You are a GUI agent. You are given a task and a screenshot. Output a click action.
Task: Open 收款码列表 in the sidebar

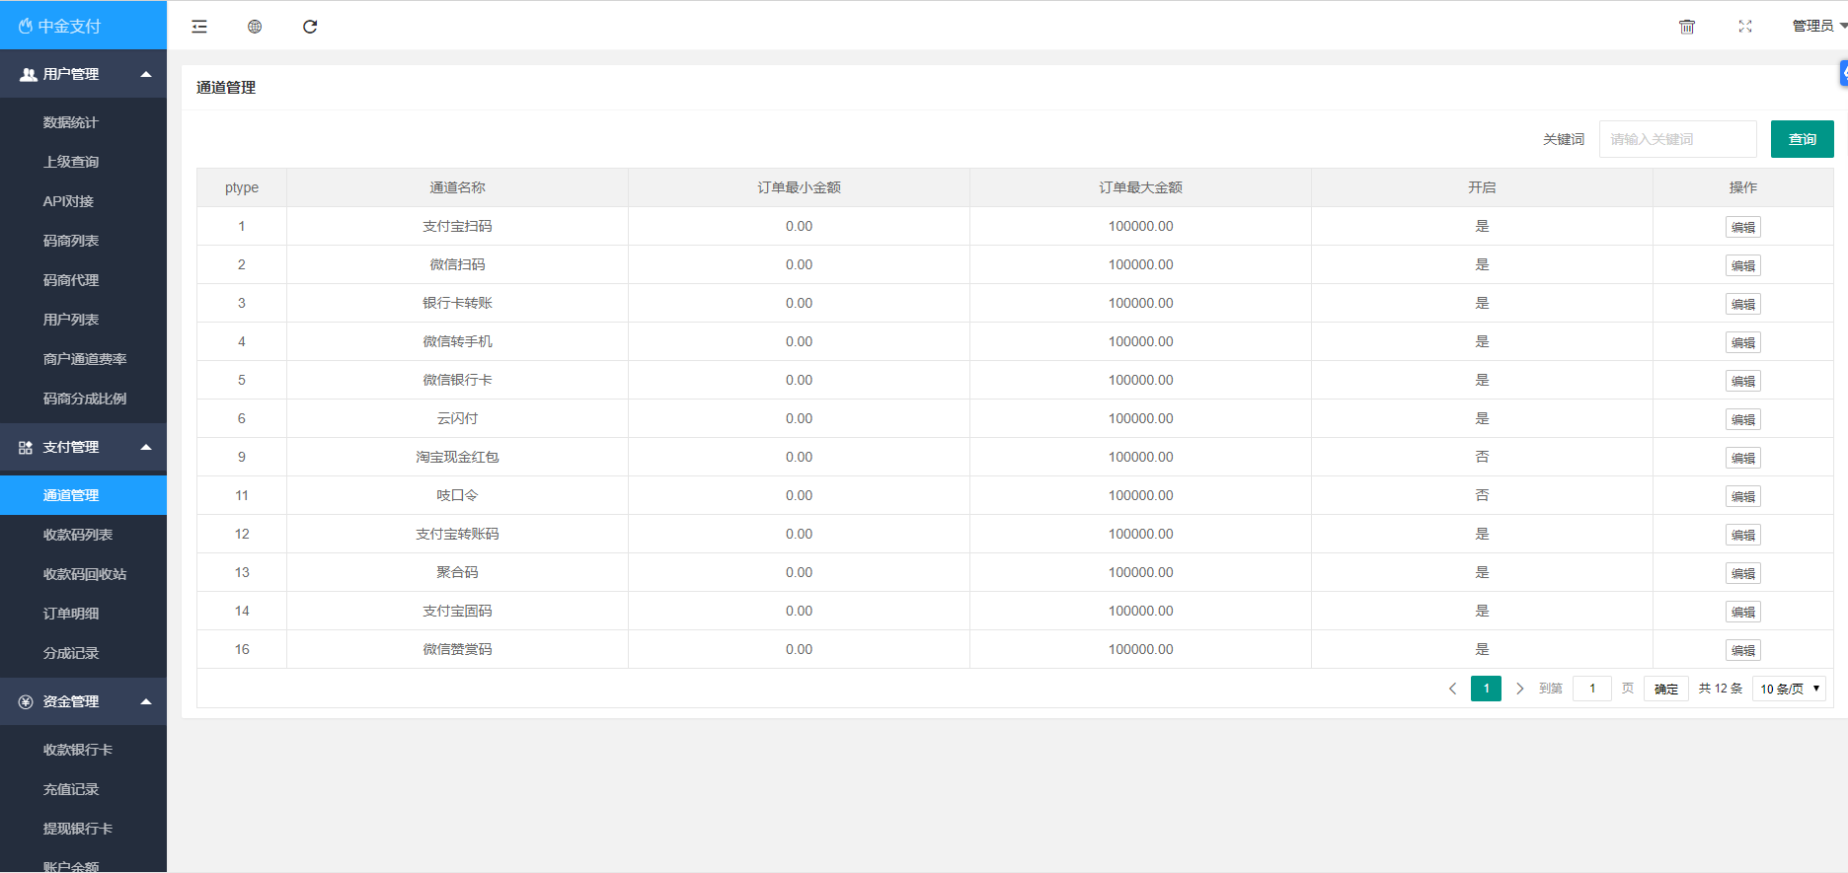tap(78, 535)
